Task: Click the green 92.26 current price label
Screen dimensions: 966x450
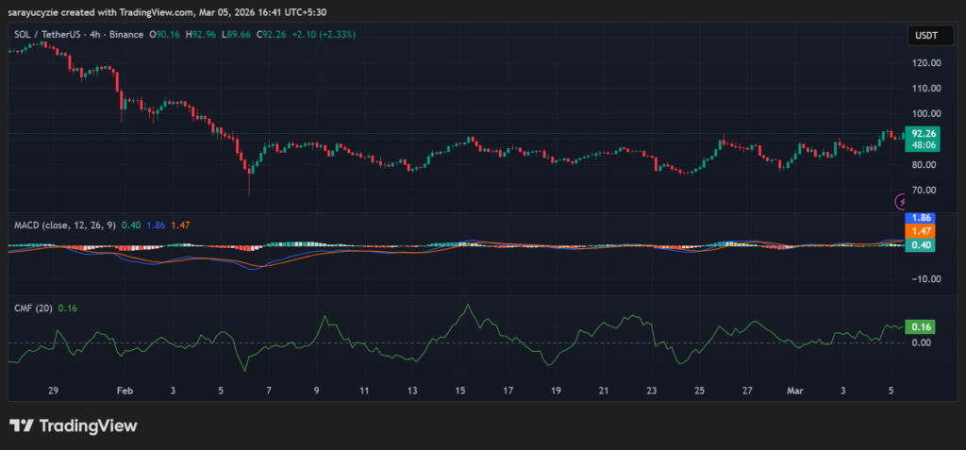Action: [x=923, y=133]
